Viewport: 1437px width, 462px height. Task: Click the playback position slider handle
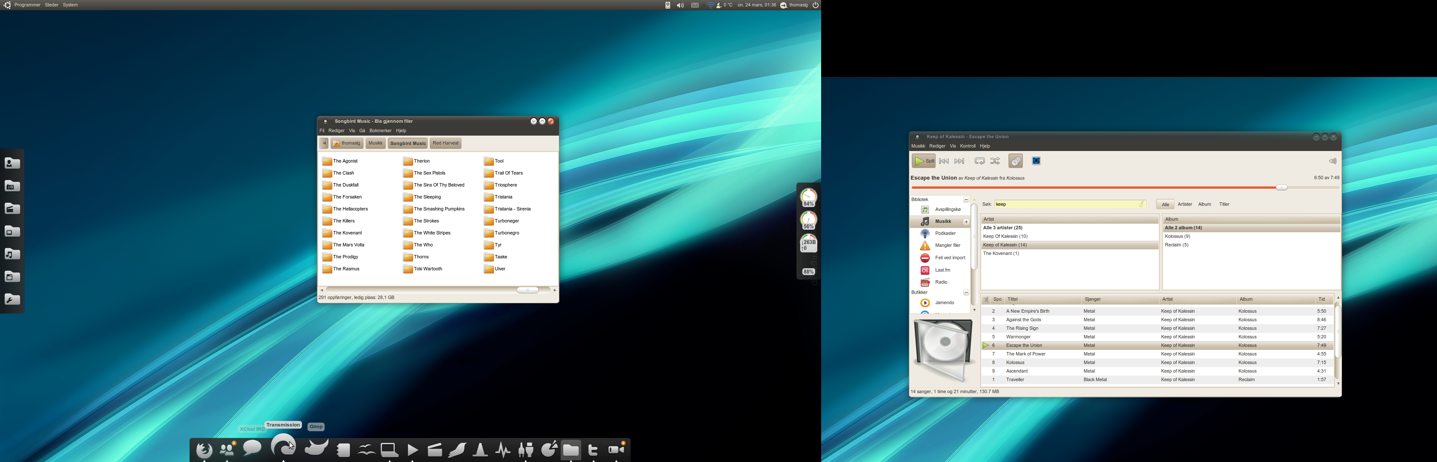pyautogui.click(x=1282, y=187)
